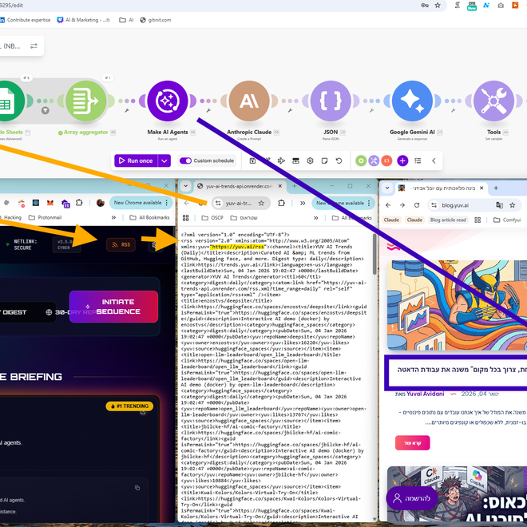Click the undo arrow in scenario toolbar

pyautogui.click(x=339, y=160)
